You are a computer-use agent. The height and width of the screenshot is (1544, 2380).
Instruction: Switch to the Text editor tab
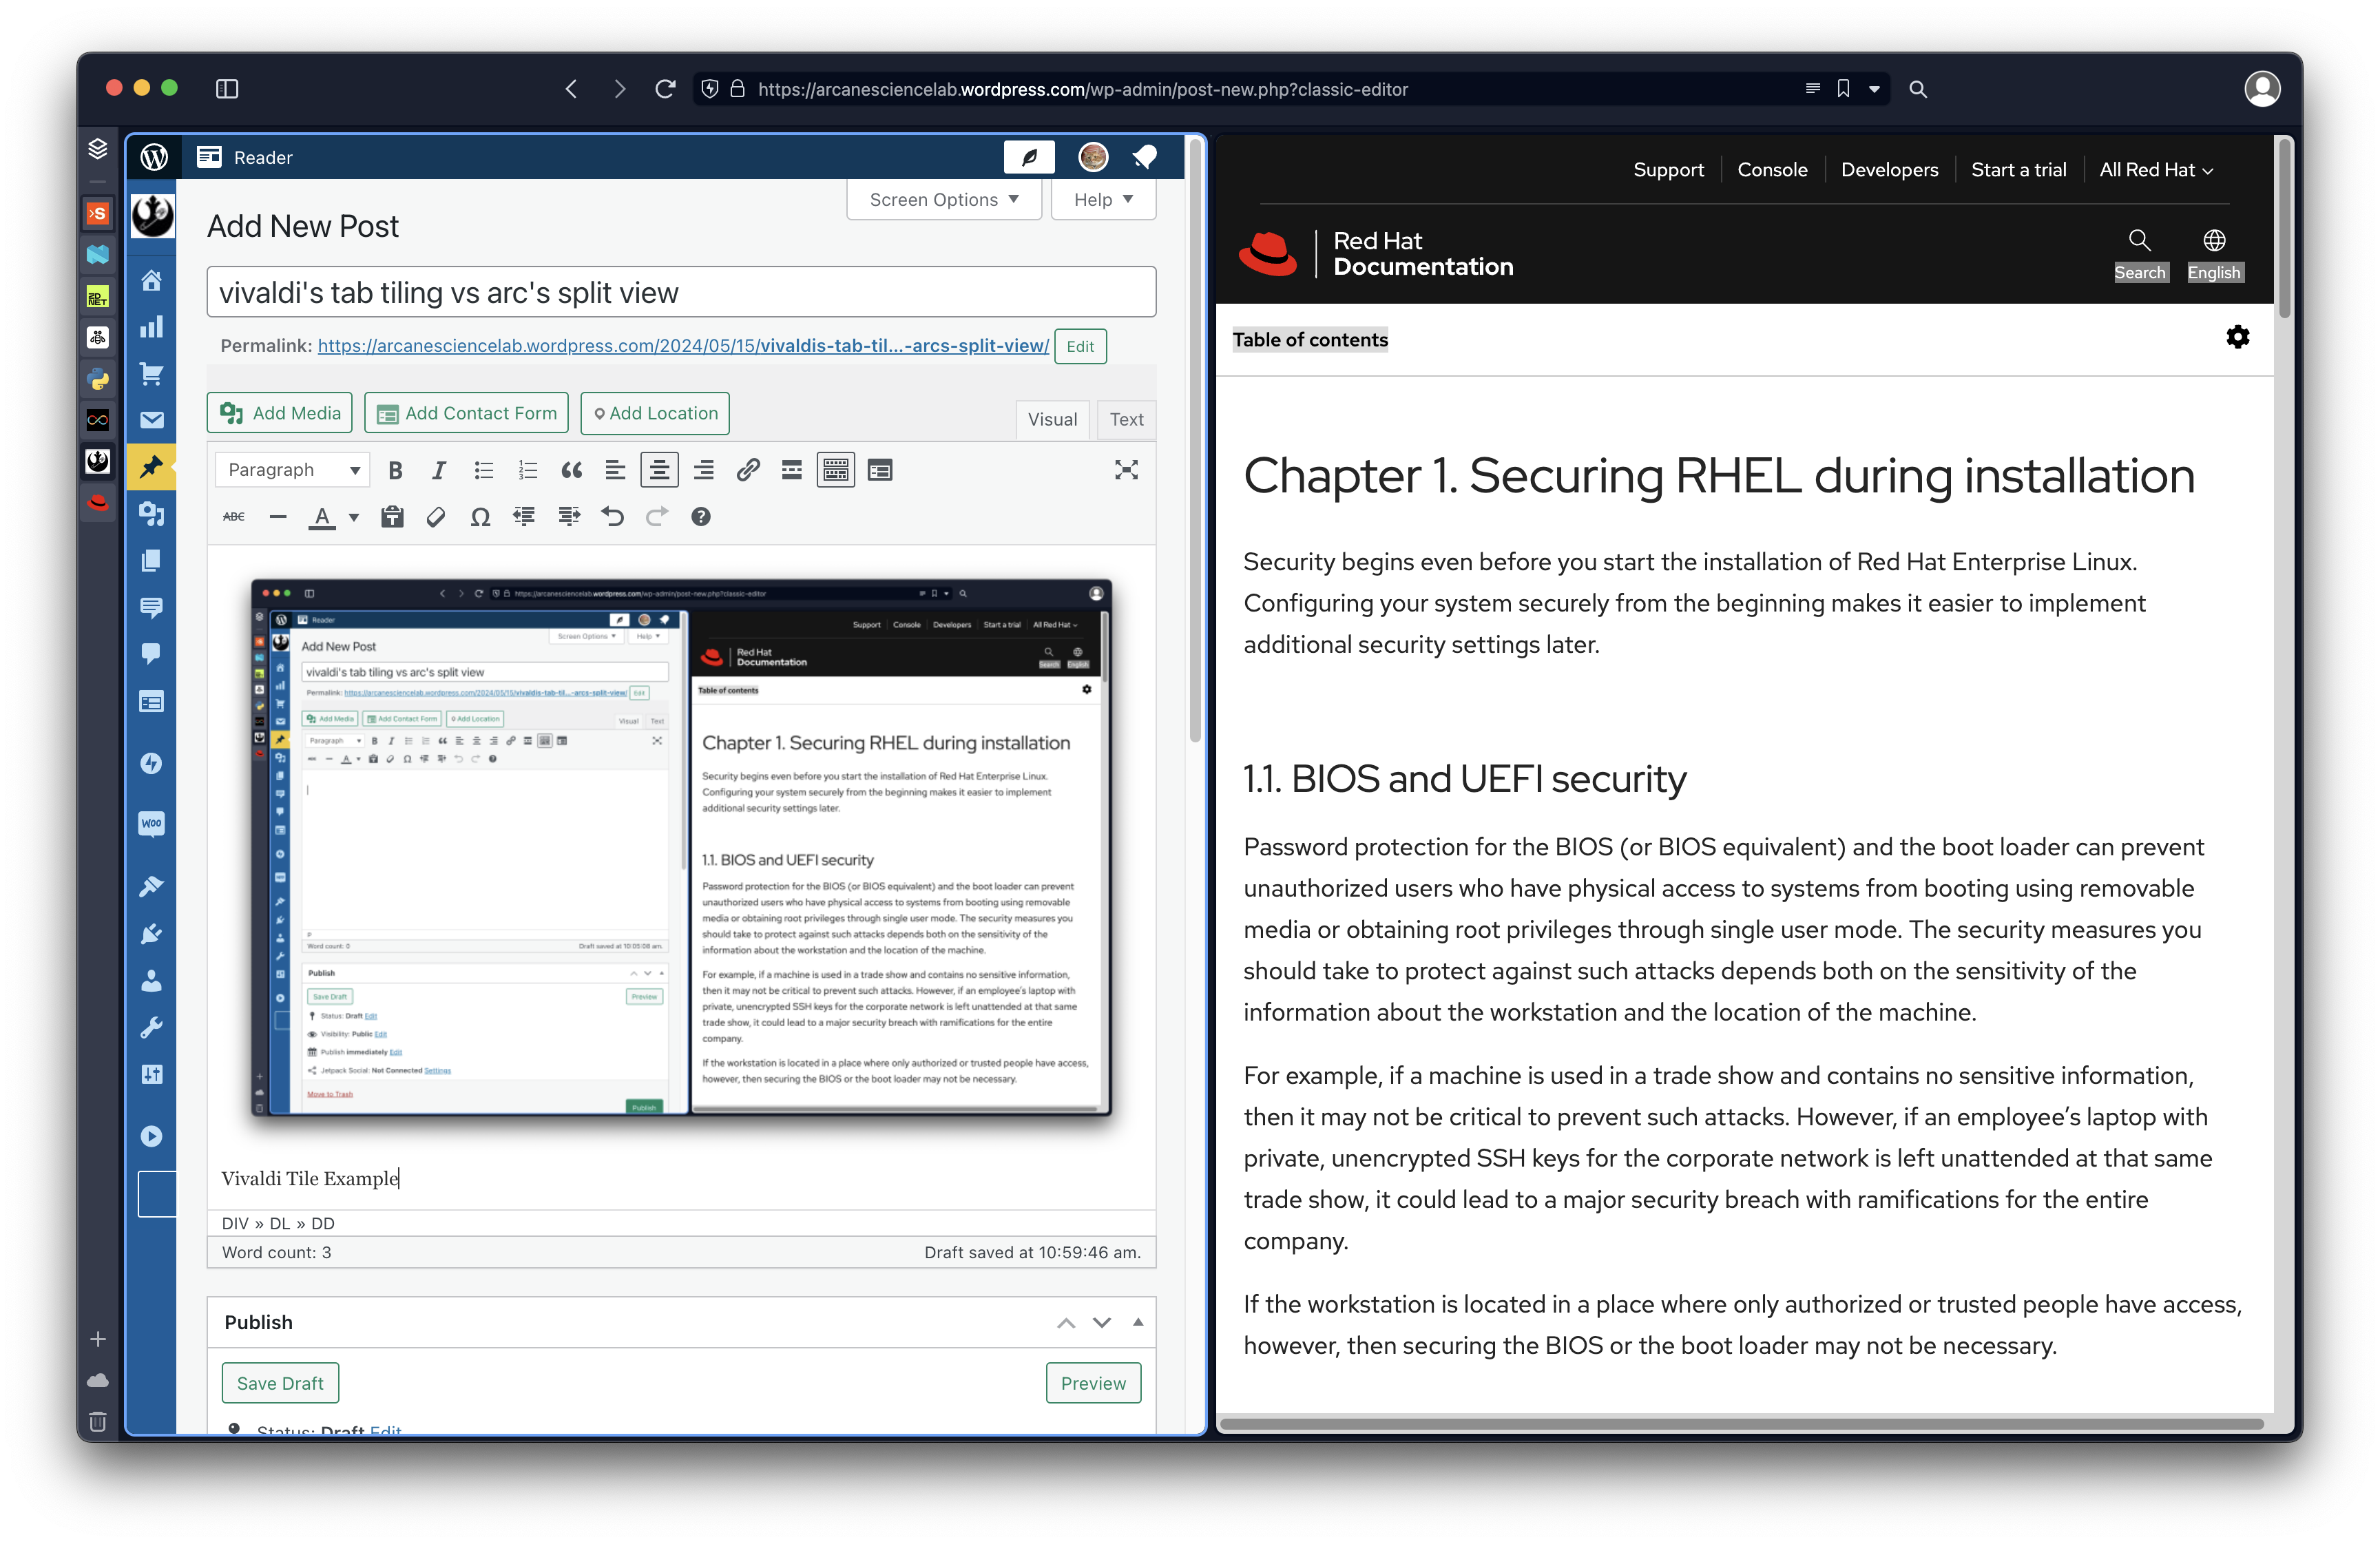pyautogui.click(x=1126, y=420)
